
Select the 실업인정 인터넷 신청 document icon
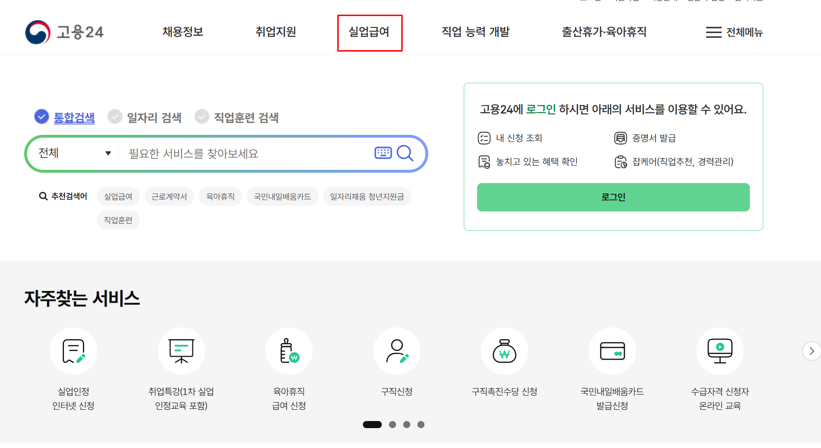click(73, 351)
